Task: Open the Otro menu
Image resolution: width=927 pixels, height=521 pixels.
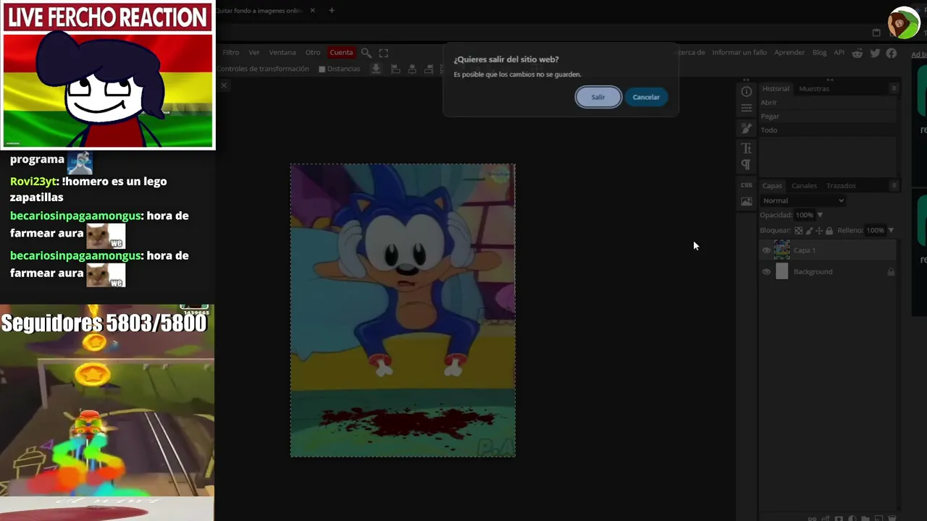Action: 313,52
